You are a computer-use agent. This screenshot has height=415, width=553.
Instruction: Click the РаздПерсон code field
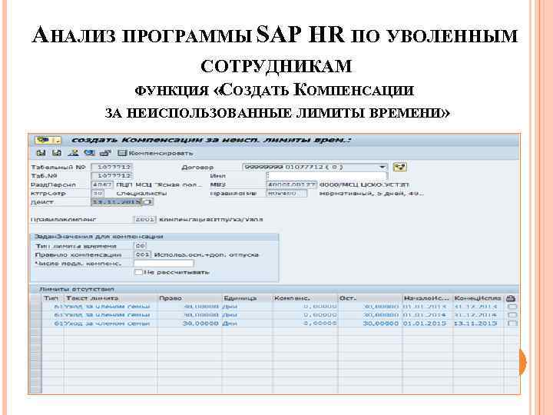(102, 184)
